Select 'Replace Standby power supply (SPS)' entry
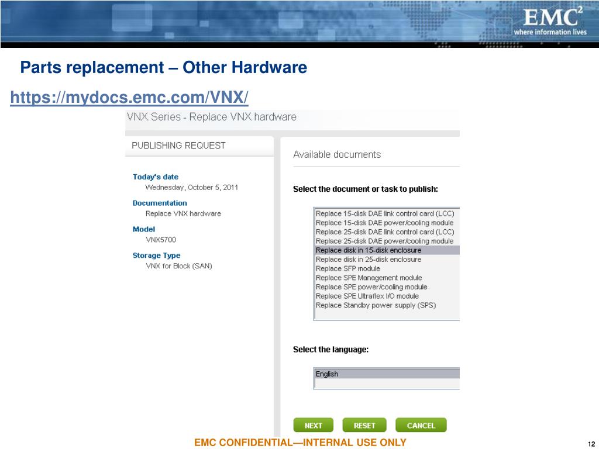Viewport: 599px width, 449px height. (387, 305)
